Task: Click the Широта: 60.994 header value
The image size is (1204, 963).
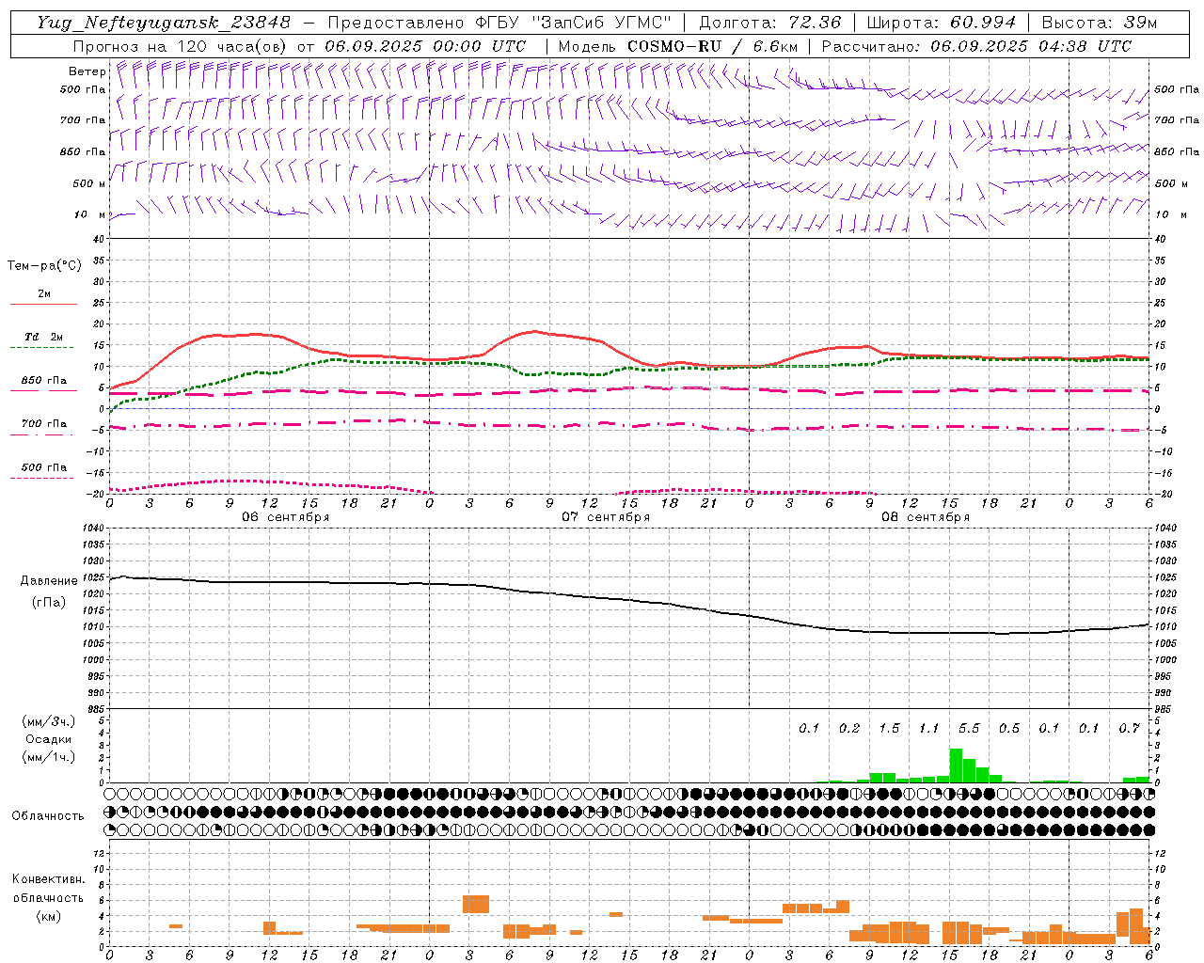Action: [941, 23]
